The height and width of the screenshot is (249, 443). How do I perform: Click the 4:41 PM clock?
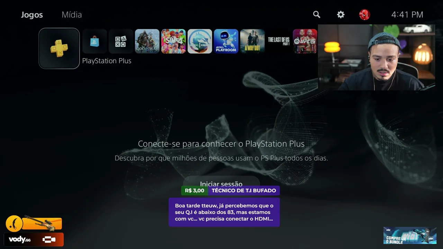[x=407, y=15]
